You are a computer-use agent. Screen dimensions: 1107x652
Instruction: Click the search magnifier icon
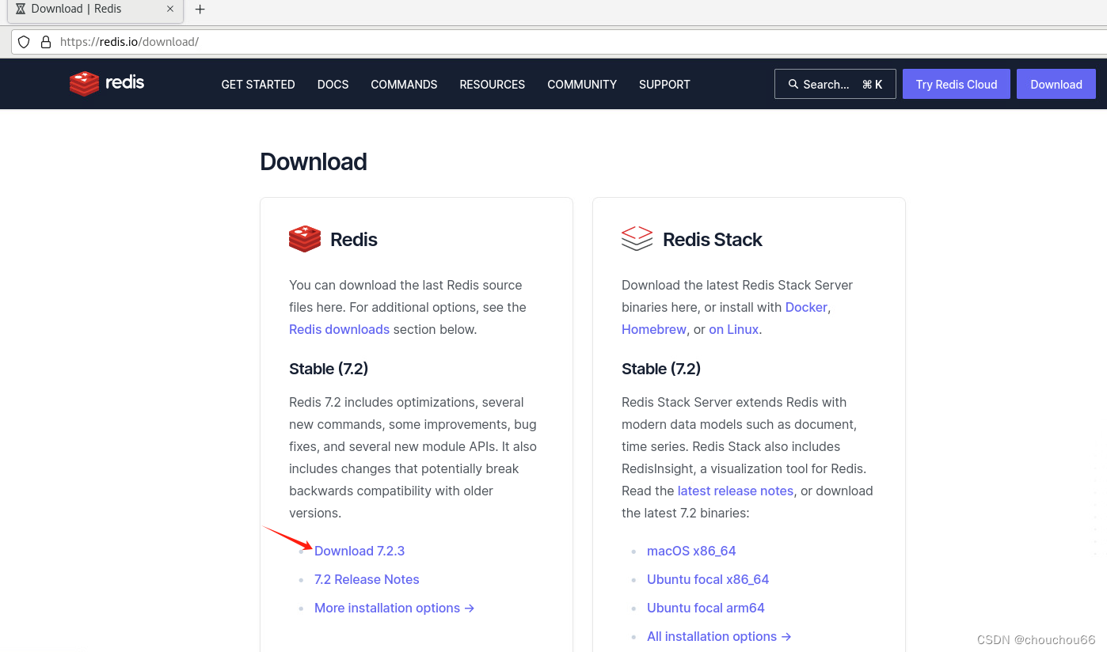793,84
